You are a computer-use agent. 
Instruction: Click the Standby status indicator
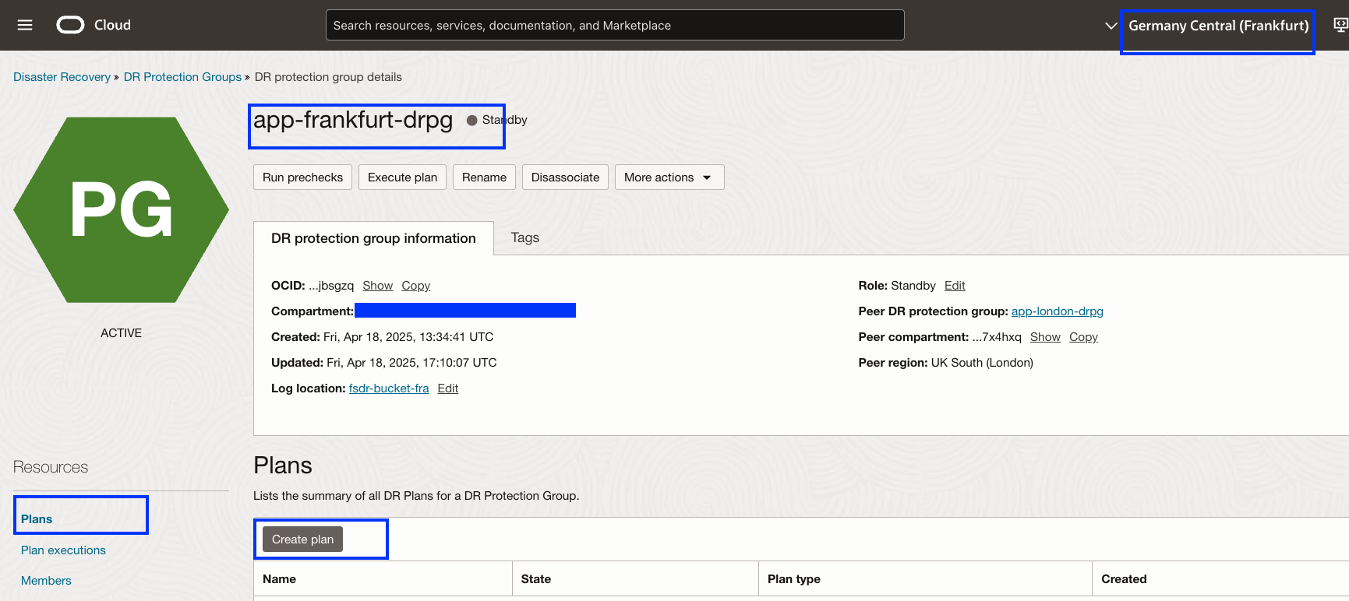click(497, 120)
